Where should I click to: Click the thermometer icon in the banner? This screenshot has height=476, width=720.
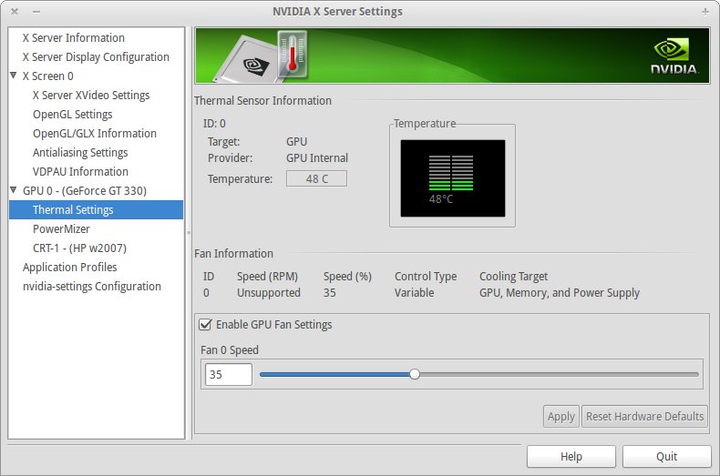coord(293,54)
